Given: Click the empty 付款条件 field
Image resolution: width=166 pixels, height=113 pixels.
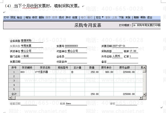Looking at the screenshot, I should [x=77, y=62].
